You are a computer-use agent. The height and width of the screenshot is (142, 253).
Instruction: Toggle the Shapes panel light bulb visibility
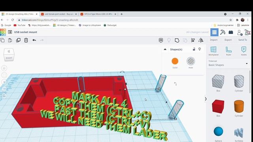200,49
